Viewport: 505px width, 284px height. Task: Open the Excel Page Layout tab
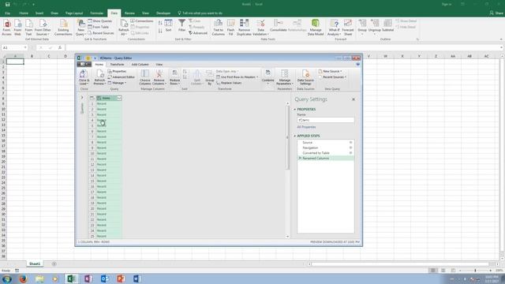(x=74, y=13)
